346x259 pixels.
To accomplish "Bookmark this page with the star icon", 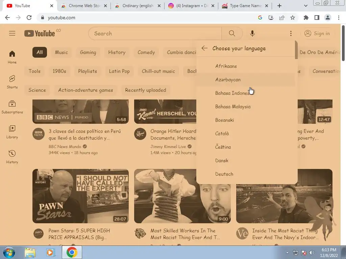I will point(293,18).
